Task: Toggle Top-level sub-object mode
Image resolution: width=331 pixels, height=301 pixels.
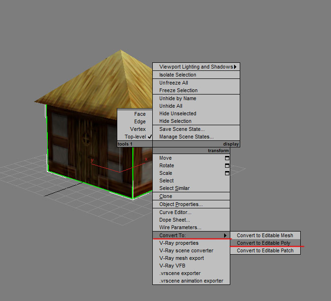Action: (135, 137)
